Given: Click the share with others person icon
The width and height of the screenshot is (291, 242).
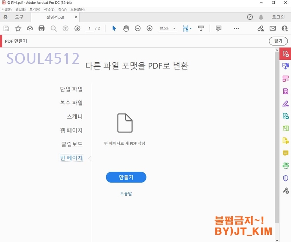Looking at the screenshot, I should click(285, 28).
